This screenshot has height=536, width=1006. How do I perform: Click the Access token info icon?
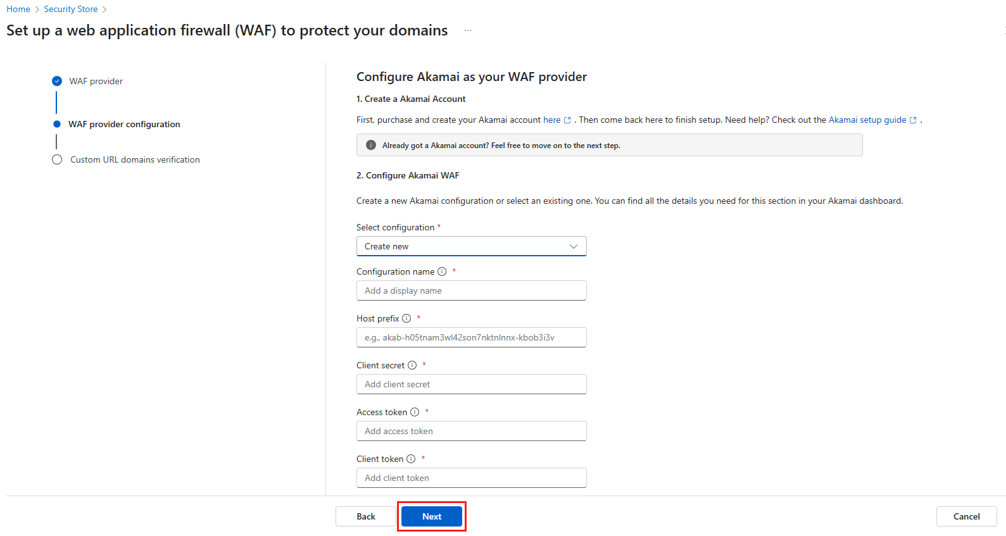[x=415, y=412]
